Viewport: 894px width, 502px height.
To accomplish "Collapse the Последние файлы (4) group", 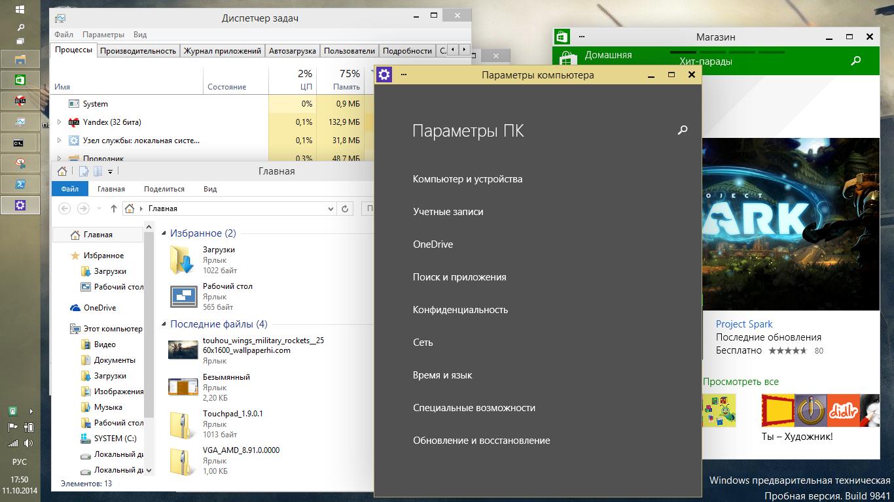I will pyautogui.click(x=164, y=324).
